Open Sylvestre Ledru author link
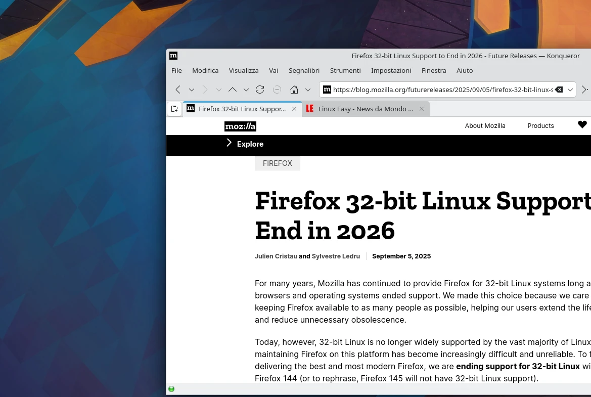591x397 pixels. (x=336, y=256)
